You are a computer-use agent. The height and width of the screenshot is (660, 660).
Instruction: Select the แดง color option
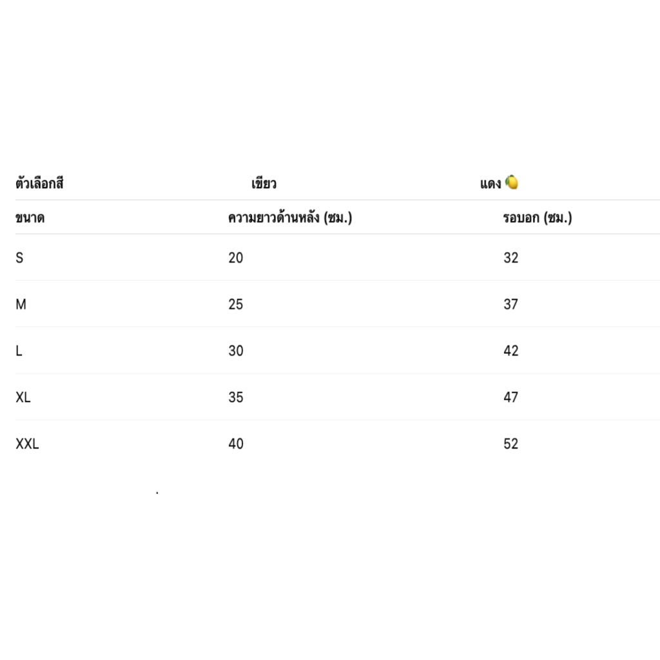pos(490,184)
